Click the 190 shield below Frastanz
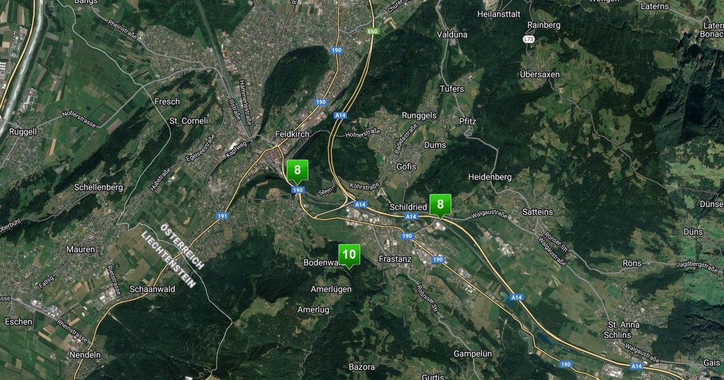Screen dimensions: 724x380 click(x=438, y=259)
